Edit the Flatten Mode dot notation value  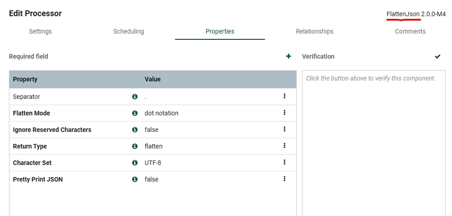click(x=162, y=113)
